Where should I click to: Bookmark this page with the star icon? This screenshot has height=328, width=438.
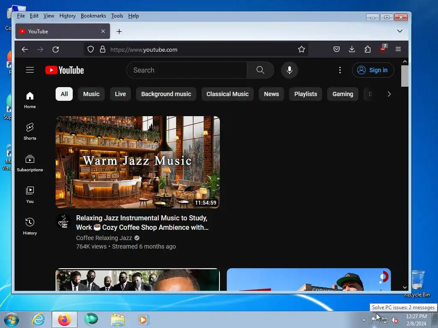coord(302,50)
